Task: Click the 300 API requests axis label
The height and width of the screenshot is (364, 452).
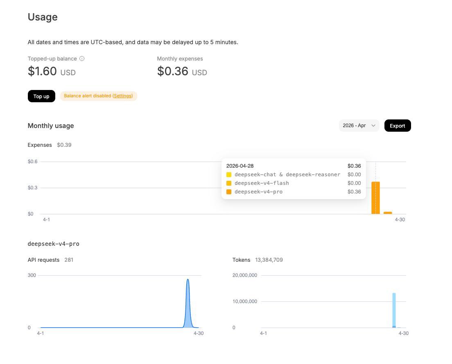Action: click(x=32, y=275)
